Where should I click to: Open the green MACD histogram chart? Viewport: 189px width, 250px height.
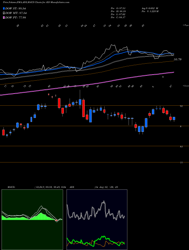pos(32,220)
